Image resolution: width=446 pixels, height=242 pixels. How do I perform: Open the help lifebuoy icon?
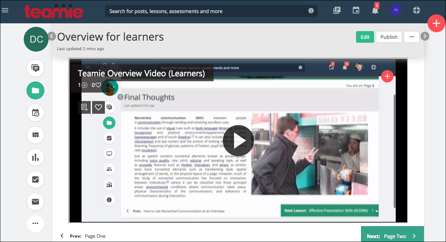[x=417, y=10]
